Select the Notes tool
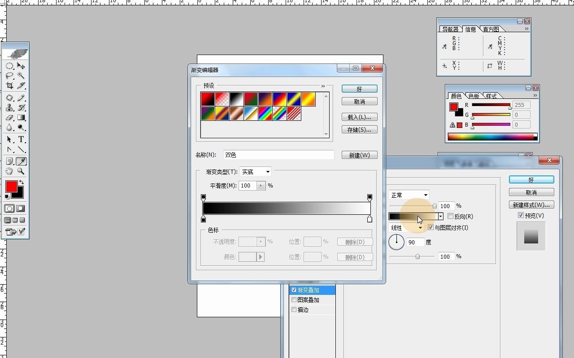Image resolution: width=574 pixels, height=358 pixels. coord(9,162)
